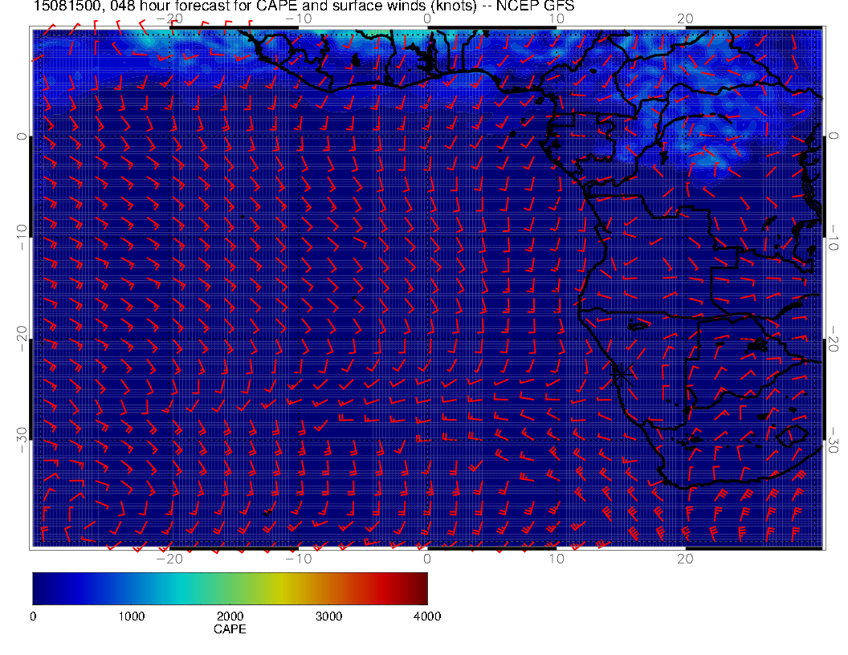This screenshot has width=848, height=655.
Task: Click the CAPE colorbar label
Action: tap(230, 629)
